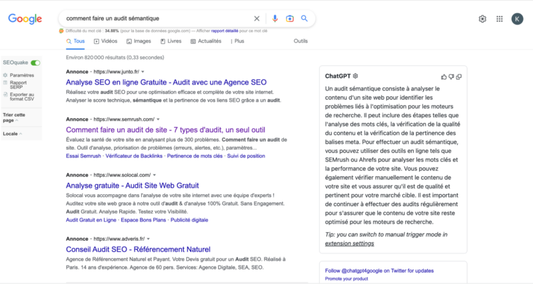The height and width of the screenshot is (284, 533).
Task: Open the extension settings link
Action: click(349, 243)
